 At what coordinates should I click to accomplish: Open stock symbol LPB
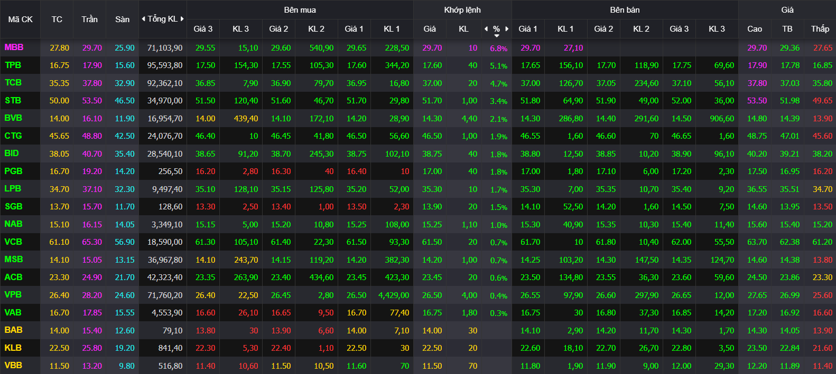(x=13, y=189)
